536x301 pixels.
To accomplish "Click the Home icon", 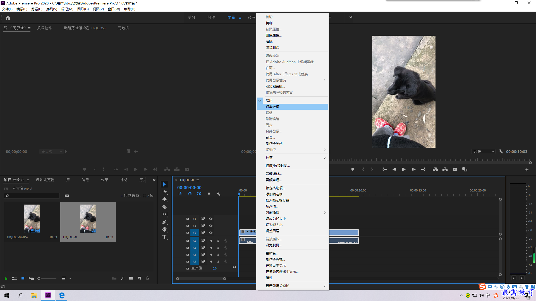I will [8, 18].
